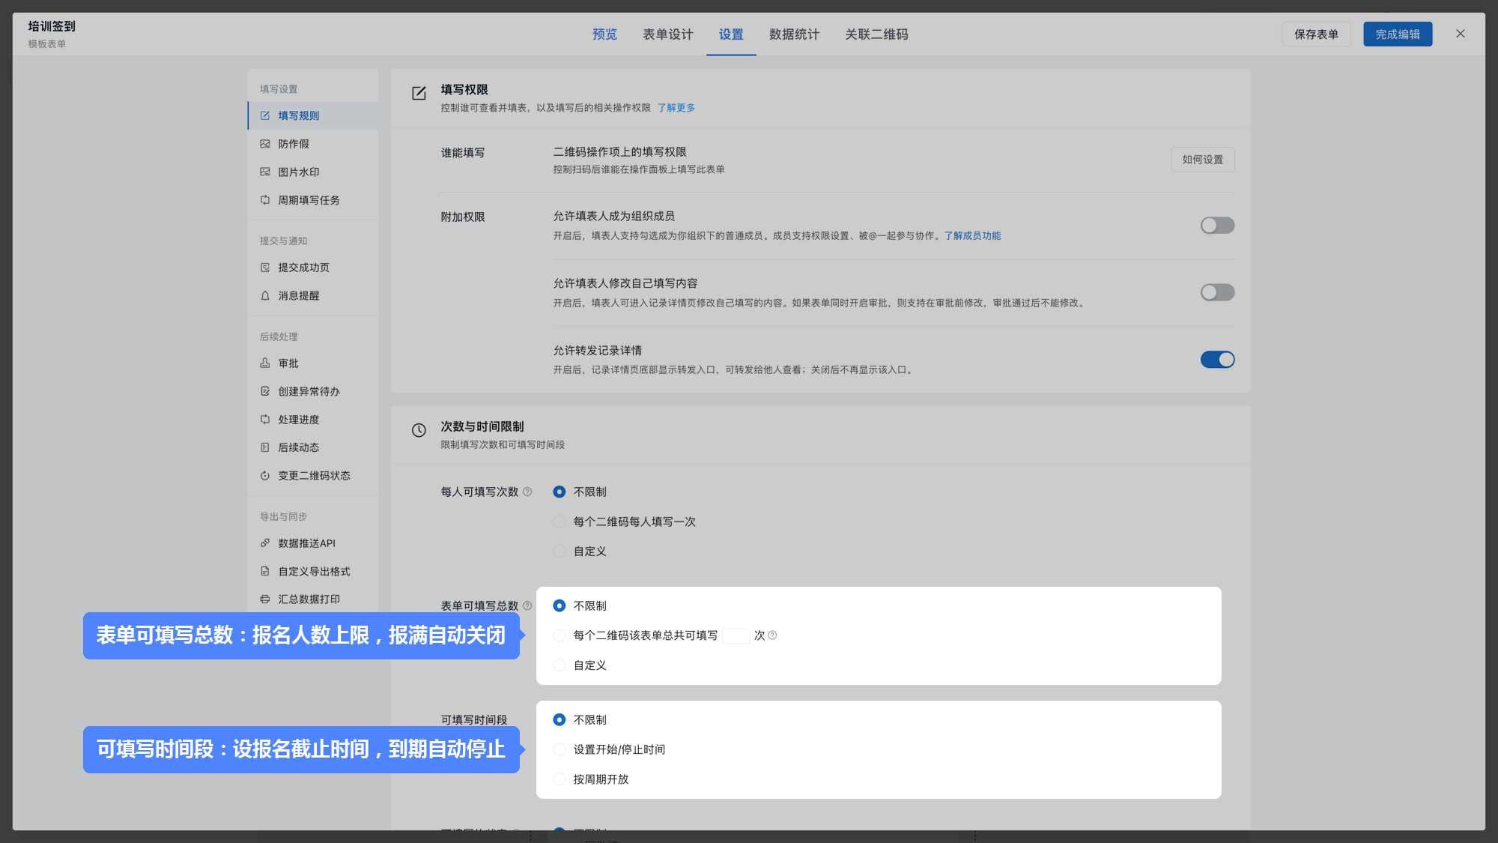This screenshot has height=843, width=1498.
Task: Select 每个二维码该表单总共可填写 radio option
Action: pos(560,635)
